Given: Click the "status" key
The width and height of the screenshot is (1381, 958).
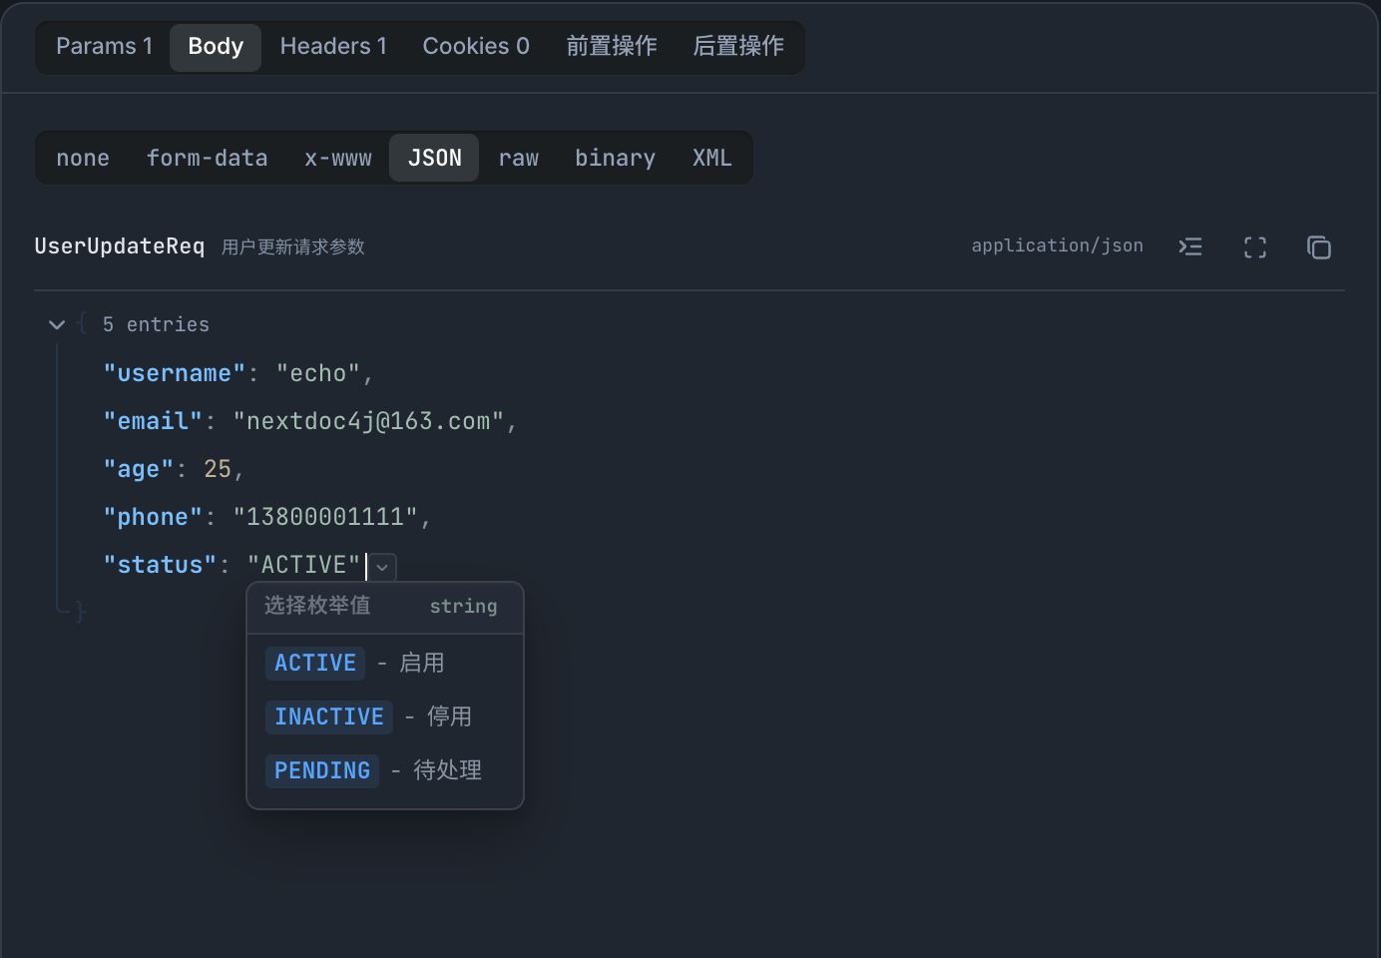Looking at the screenshot, I should 160,565.
